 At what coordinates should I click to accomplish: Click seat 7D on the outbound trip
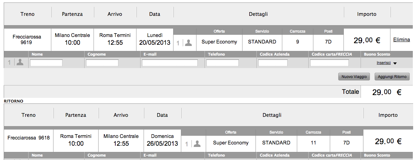(x=328, y=42)
